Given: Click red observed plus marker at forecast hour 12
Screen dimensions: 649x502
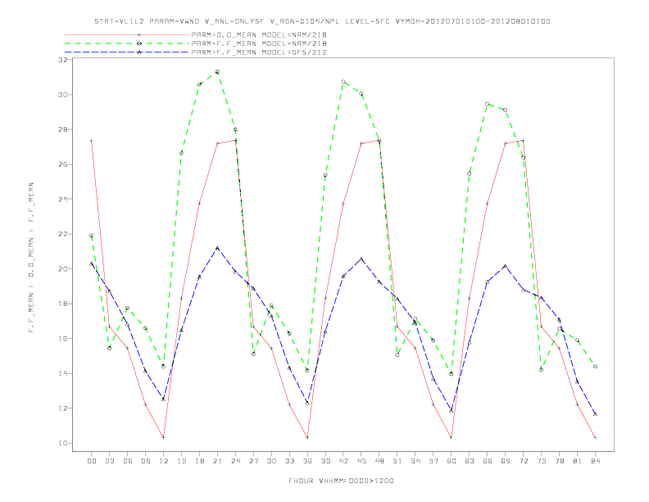Looking at the screenshot, I should (x=164, y=437).
